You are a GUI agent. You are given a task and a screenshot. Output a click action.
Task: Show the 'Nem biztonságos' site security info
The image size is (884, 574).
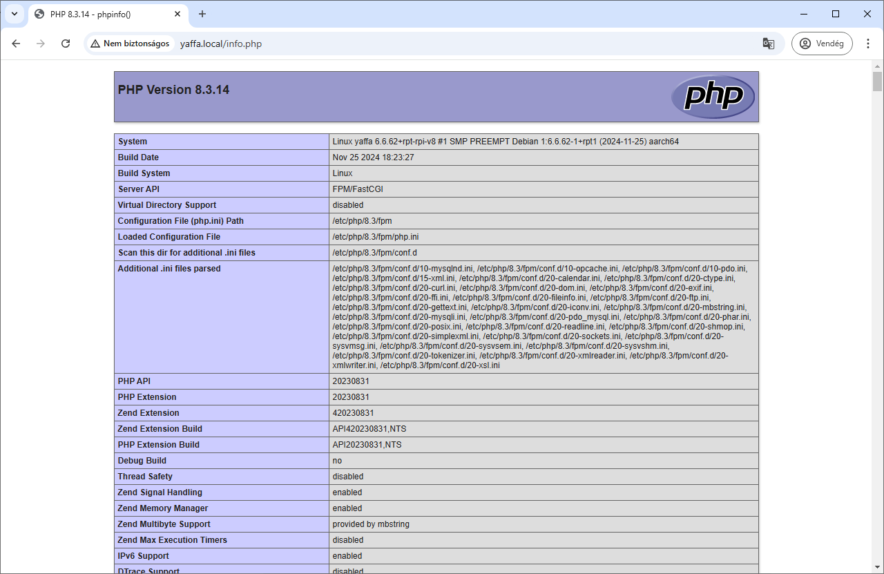(130, 44)
